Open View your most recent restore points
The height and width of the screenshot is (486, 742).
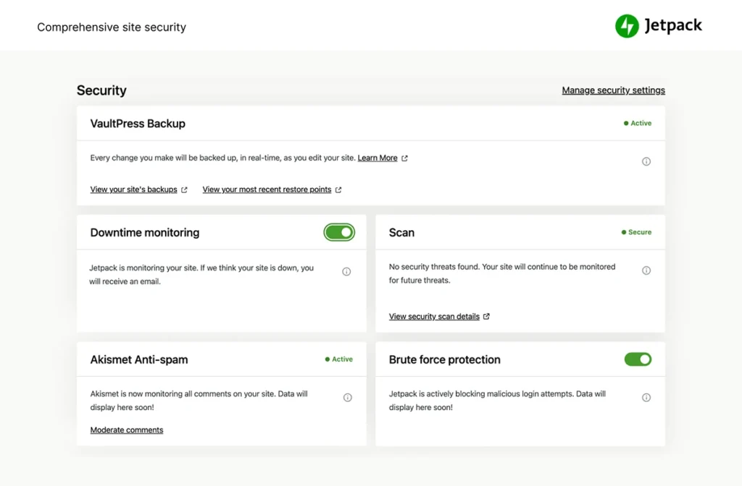[x=267, y=189]
